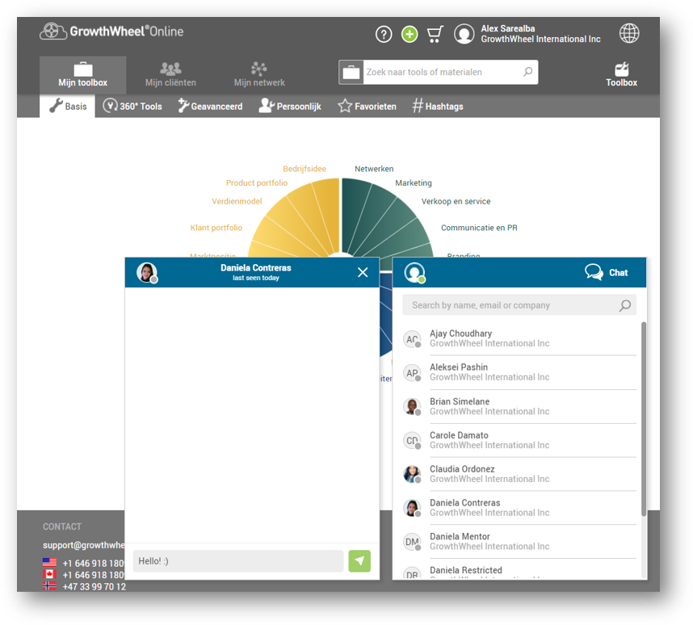The image size is (693, 625).
Task: Switch to Mijn cliënten tab
Action: click(x=170, y=75)
